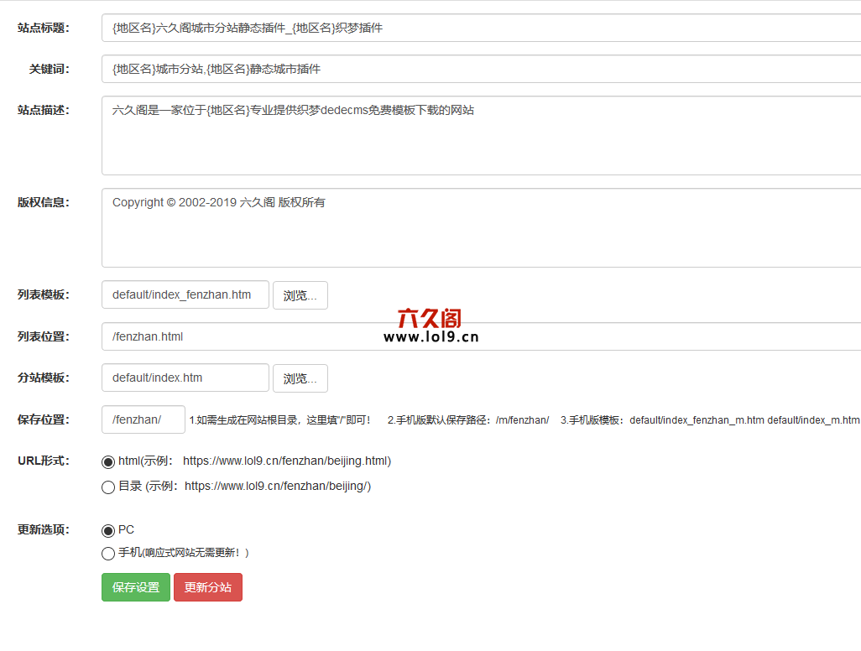861x651 pixels.
Task: Click the 版权信息 label
Action: click(44, 202)
